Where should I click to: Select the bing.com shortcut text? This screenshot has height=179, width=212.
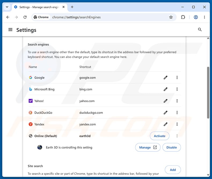coord(86,89)
